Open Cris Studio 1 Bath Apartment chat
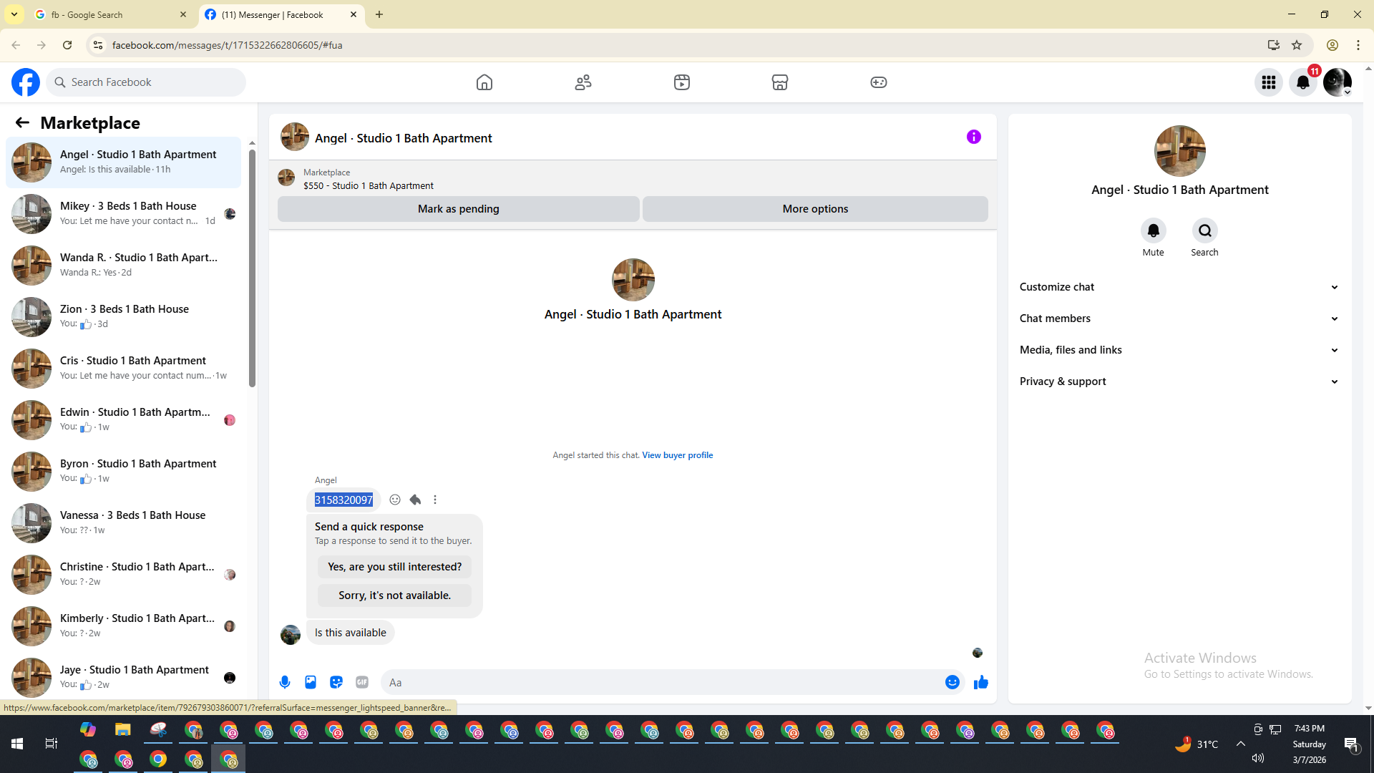Image resolution: width=1374 pixels, height=773 pixels. point(124,368)
